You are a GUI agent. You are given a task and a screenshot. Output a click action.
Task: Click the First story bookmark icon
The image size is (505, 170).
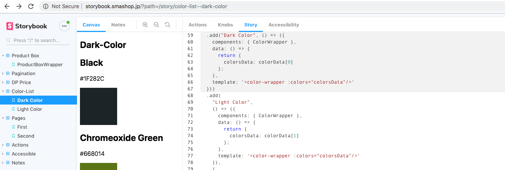[x=13, y=127]
